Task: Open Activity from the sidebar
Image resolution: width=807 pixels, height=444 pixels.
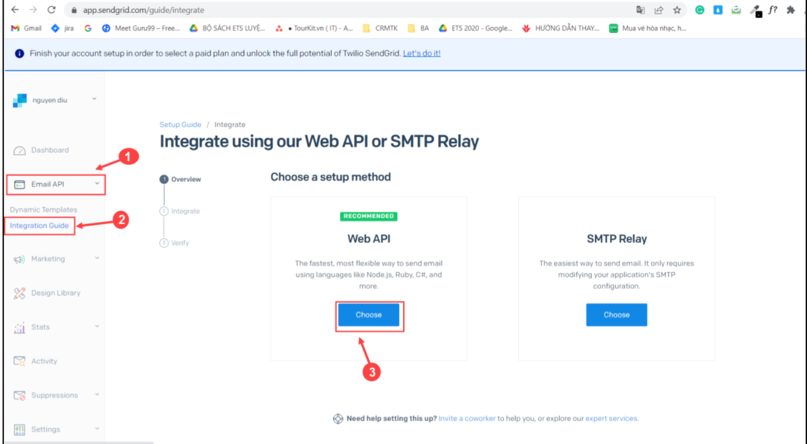Action: [x=44, y=361]
